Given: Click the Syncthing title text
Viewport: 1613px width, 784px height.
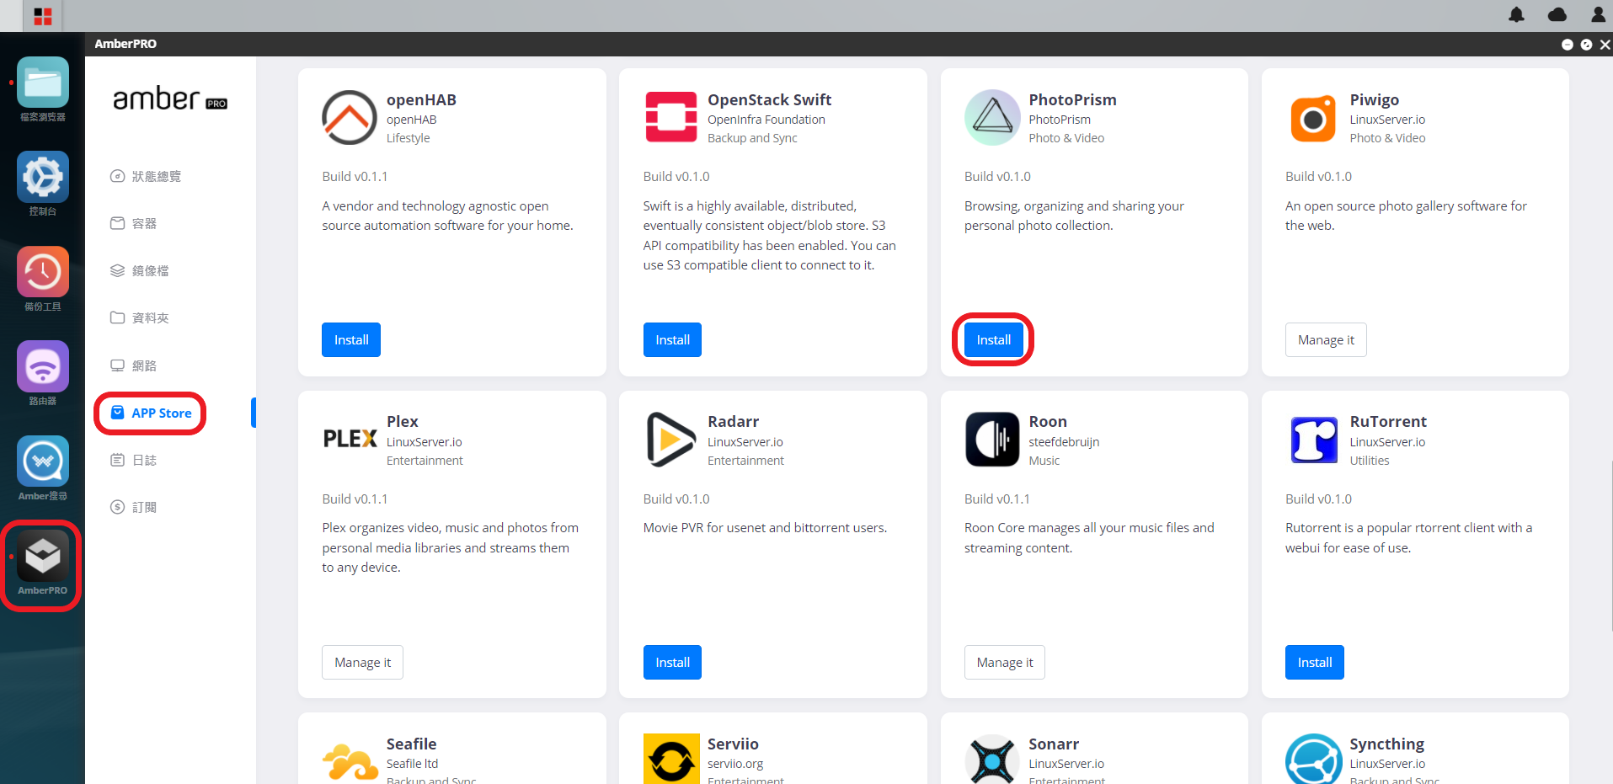Looking at the screenshot, I should 1386,744.
